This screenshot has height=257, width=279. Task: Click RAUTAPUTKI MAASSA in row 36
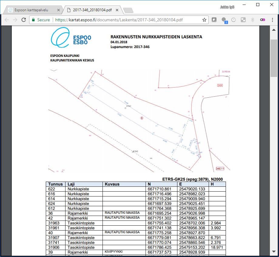coord(122,213)
